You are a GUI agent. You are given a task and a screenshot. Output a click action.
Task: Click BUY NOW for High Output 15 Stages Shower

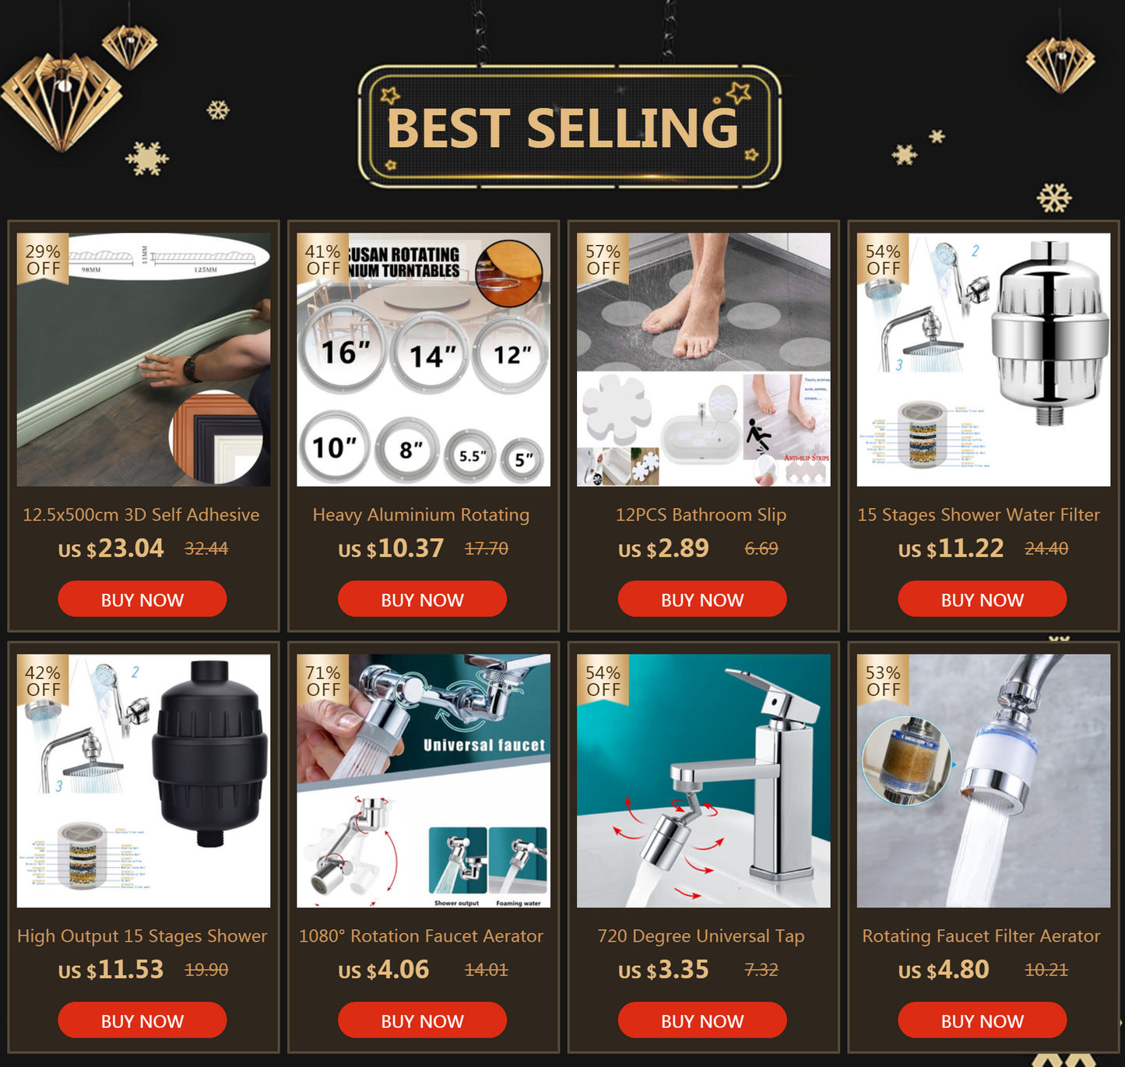142,1020
